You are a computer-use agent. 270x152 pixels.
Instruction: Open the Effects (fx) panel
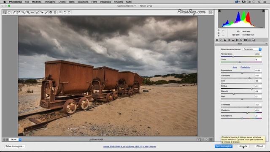coord(241,40)
